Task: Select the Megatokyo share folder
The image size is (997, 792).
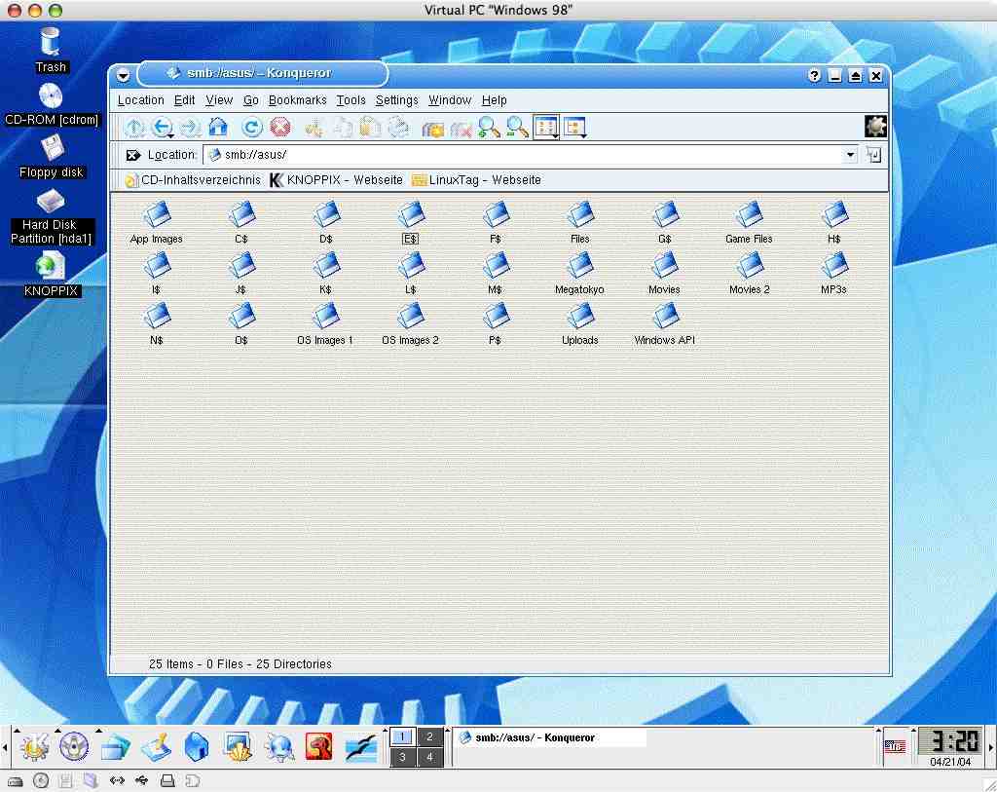Action: pyautogui.click(x=579, y=274)
